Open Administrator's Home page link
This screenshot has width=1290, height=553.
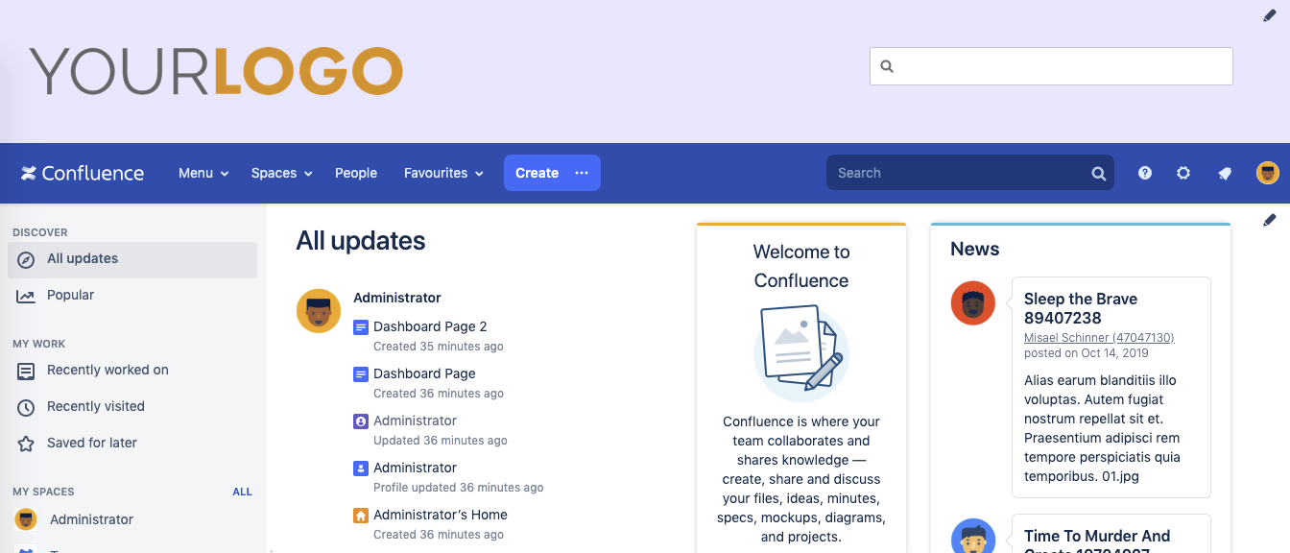coord(441,515)
